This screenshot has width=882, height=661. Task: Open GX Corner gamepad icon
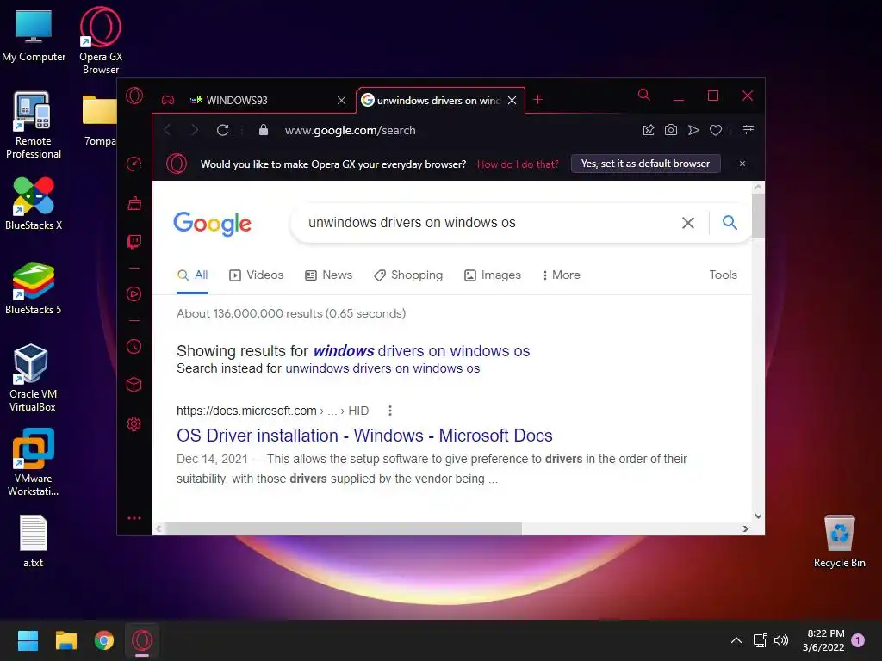point(168,100)
